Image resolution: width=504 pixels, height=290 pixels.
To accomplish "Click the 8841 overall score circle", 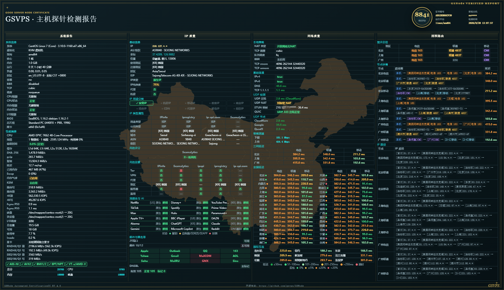I will click(x=422, y=17).
